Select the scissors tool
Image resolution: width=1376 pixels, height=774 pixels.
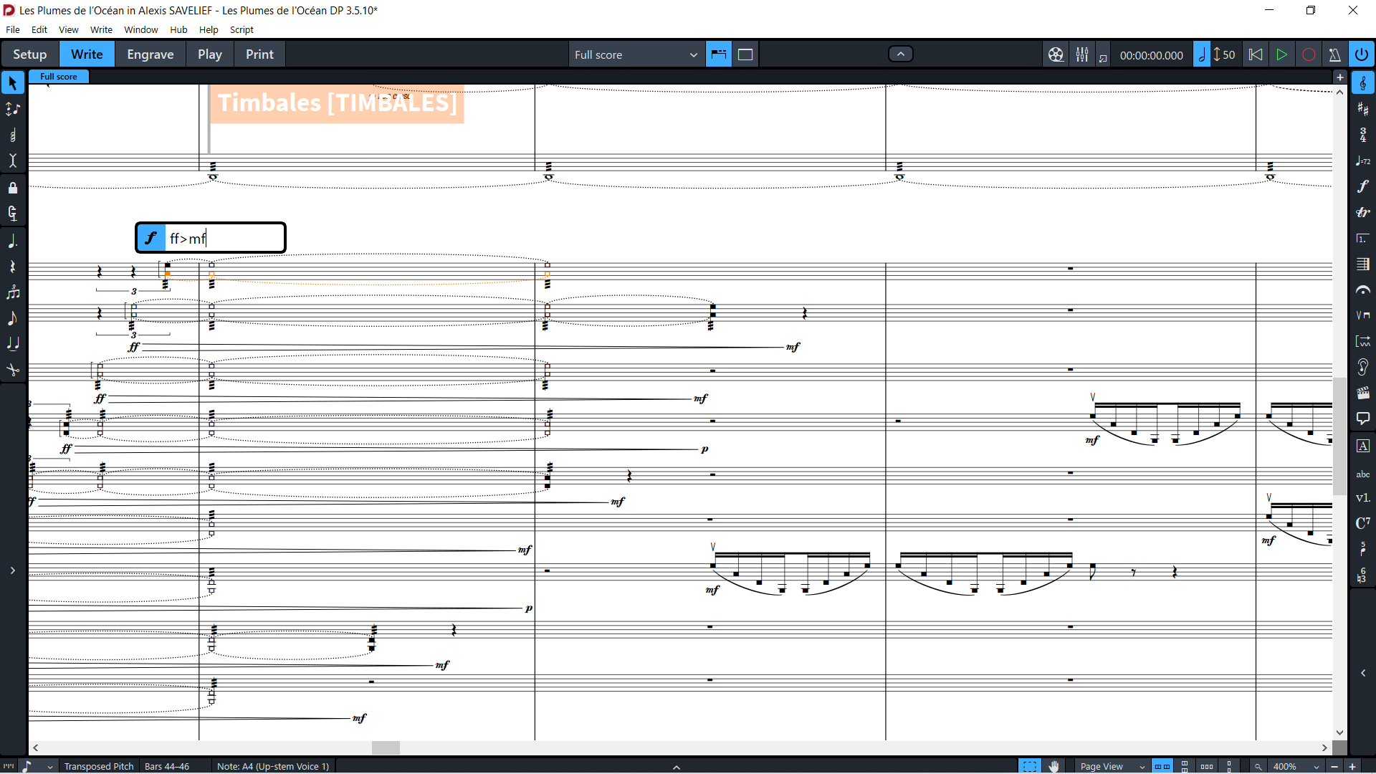pos(13,370)
